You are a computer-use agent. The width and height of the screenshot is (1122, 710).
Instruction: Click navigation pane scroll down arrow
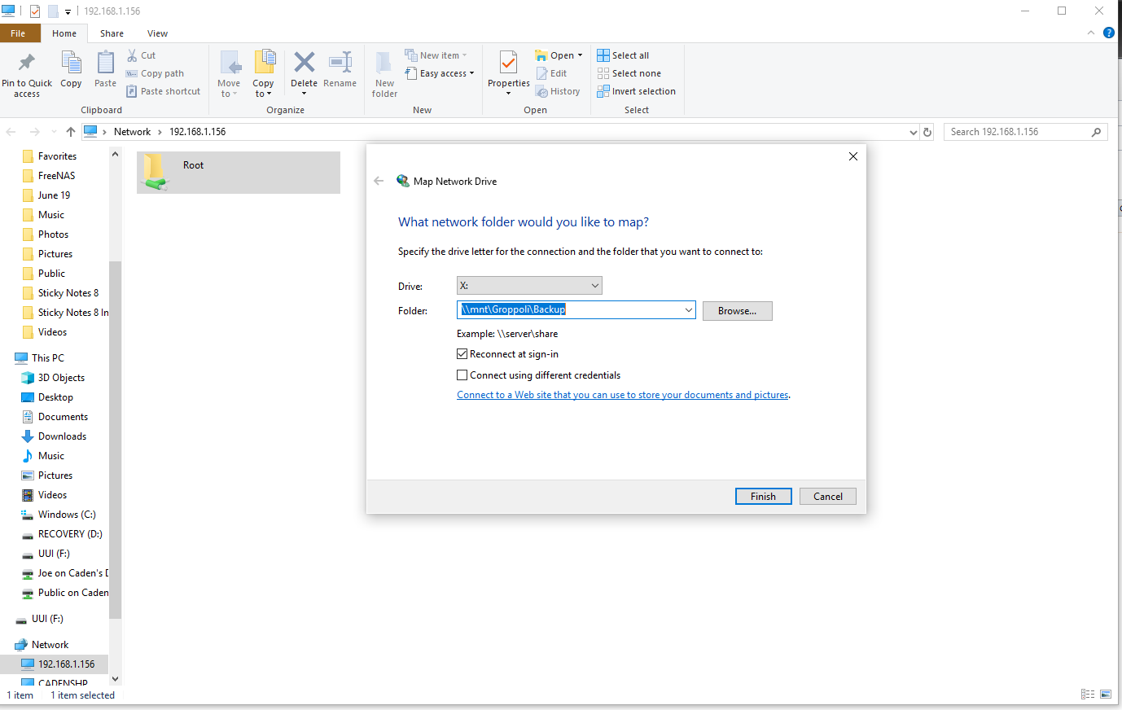(x=115, y=679)
